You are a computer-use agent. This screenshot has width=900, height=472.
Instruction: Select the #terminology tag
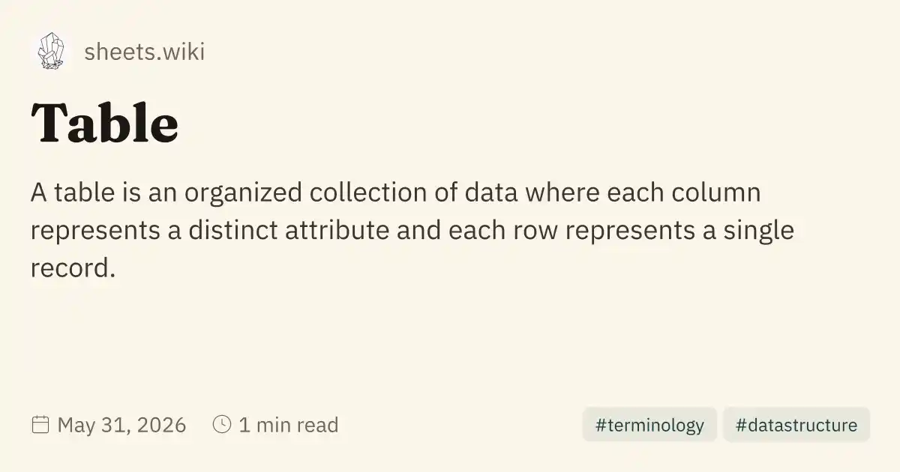tap(649, 425)
